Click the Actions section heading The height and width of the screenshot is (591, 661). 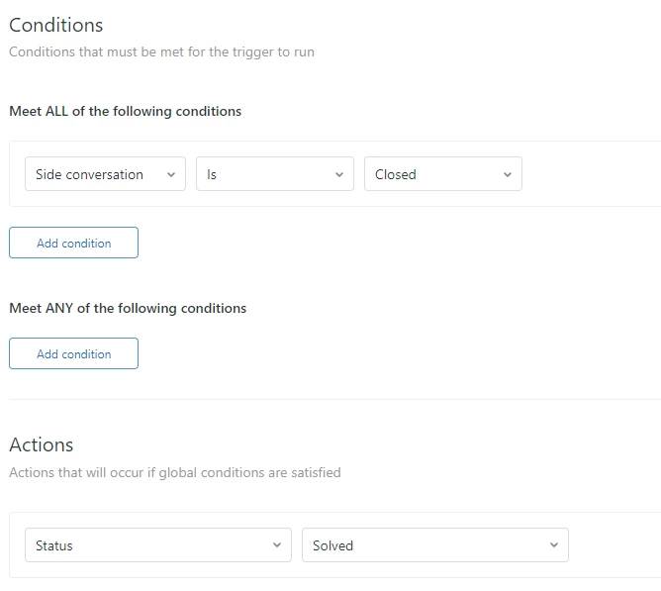(42, 444)
